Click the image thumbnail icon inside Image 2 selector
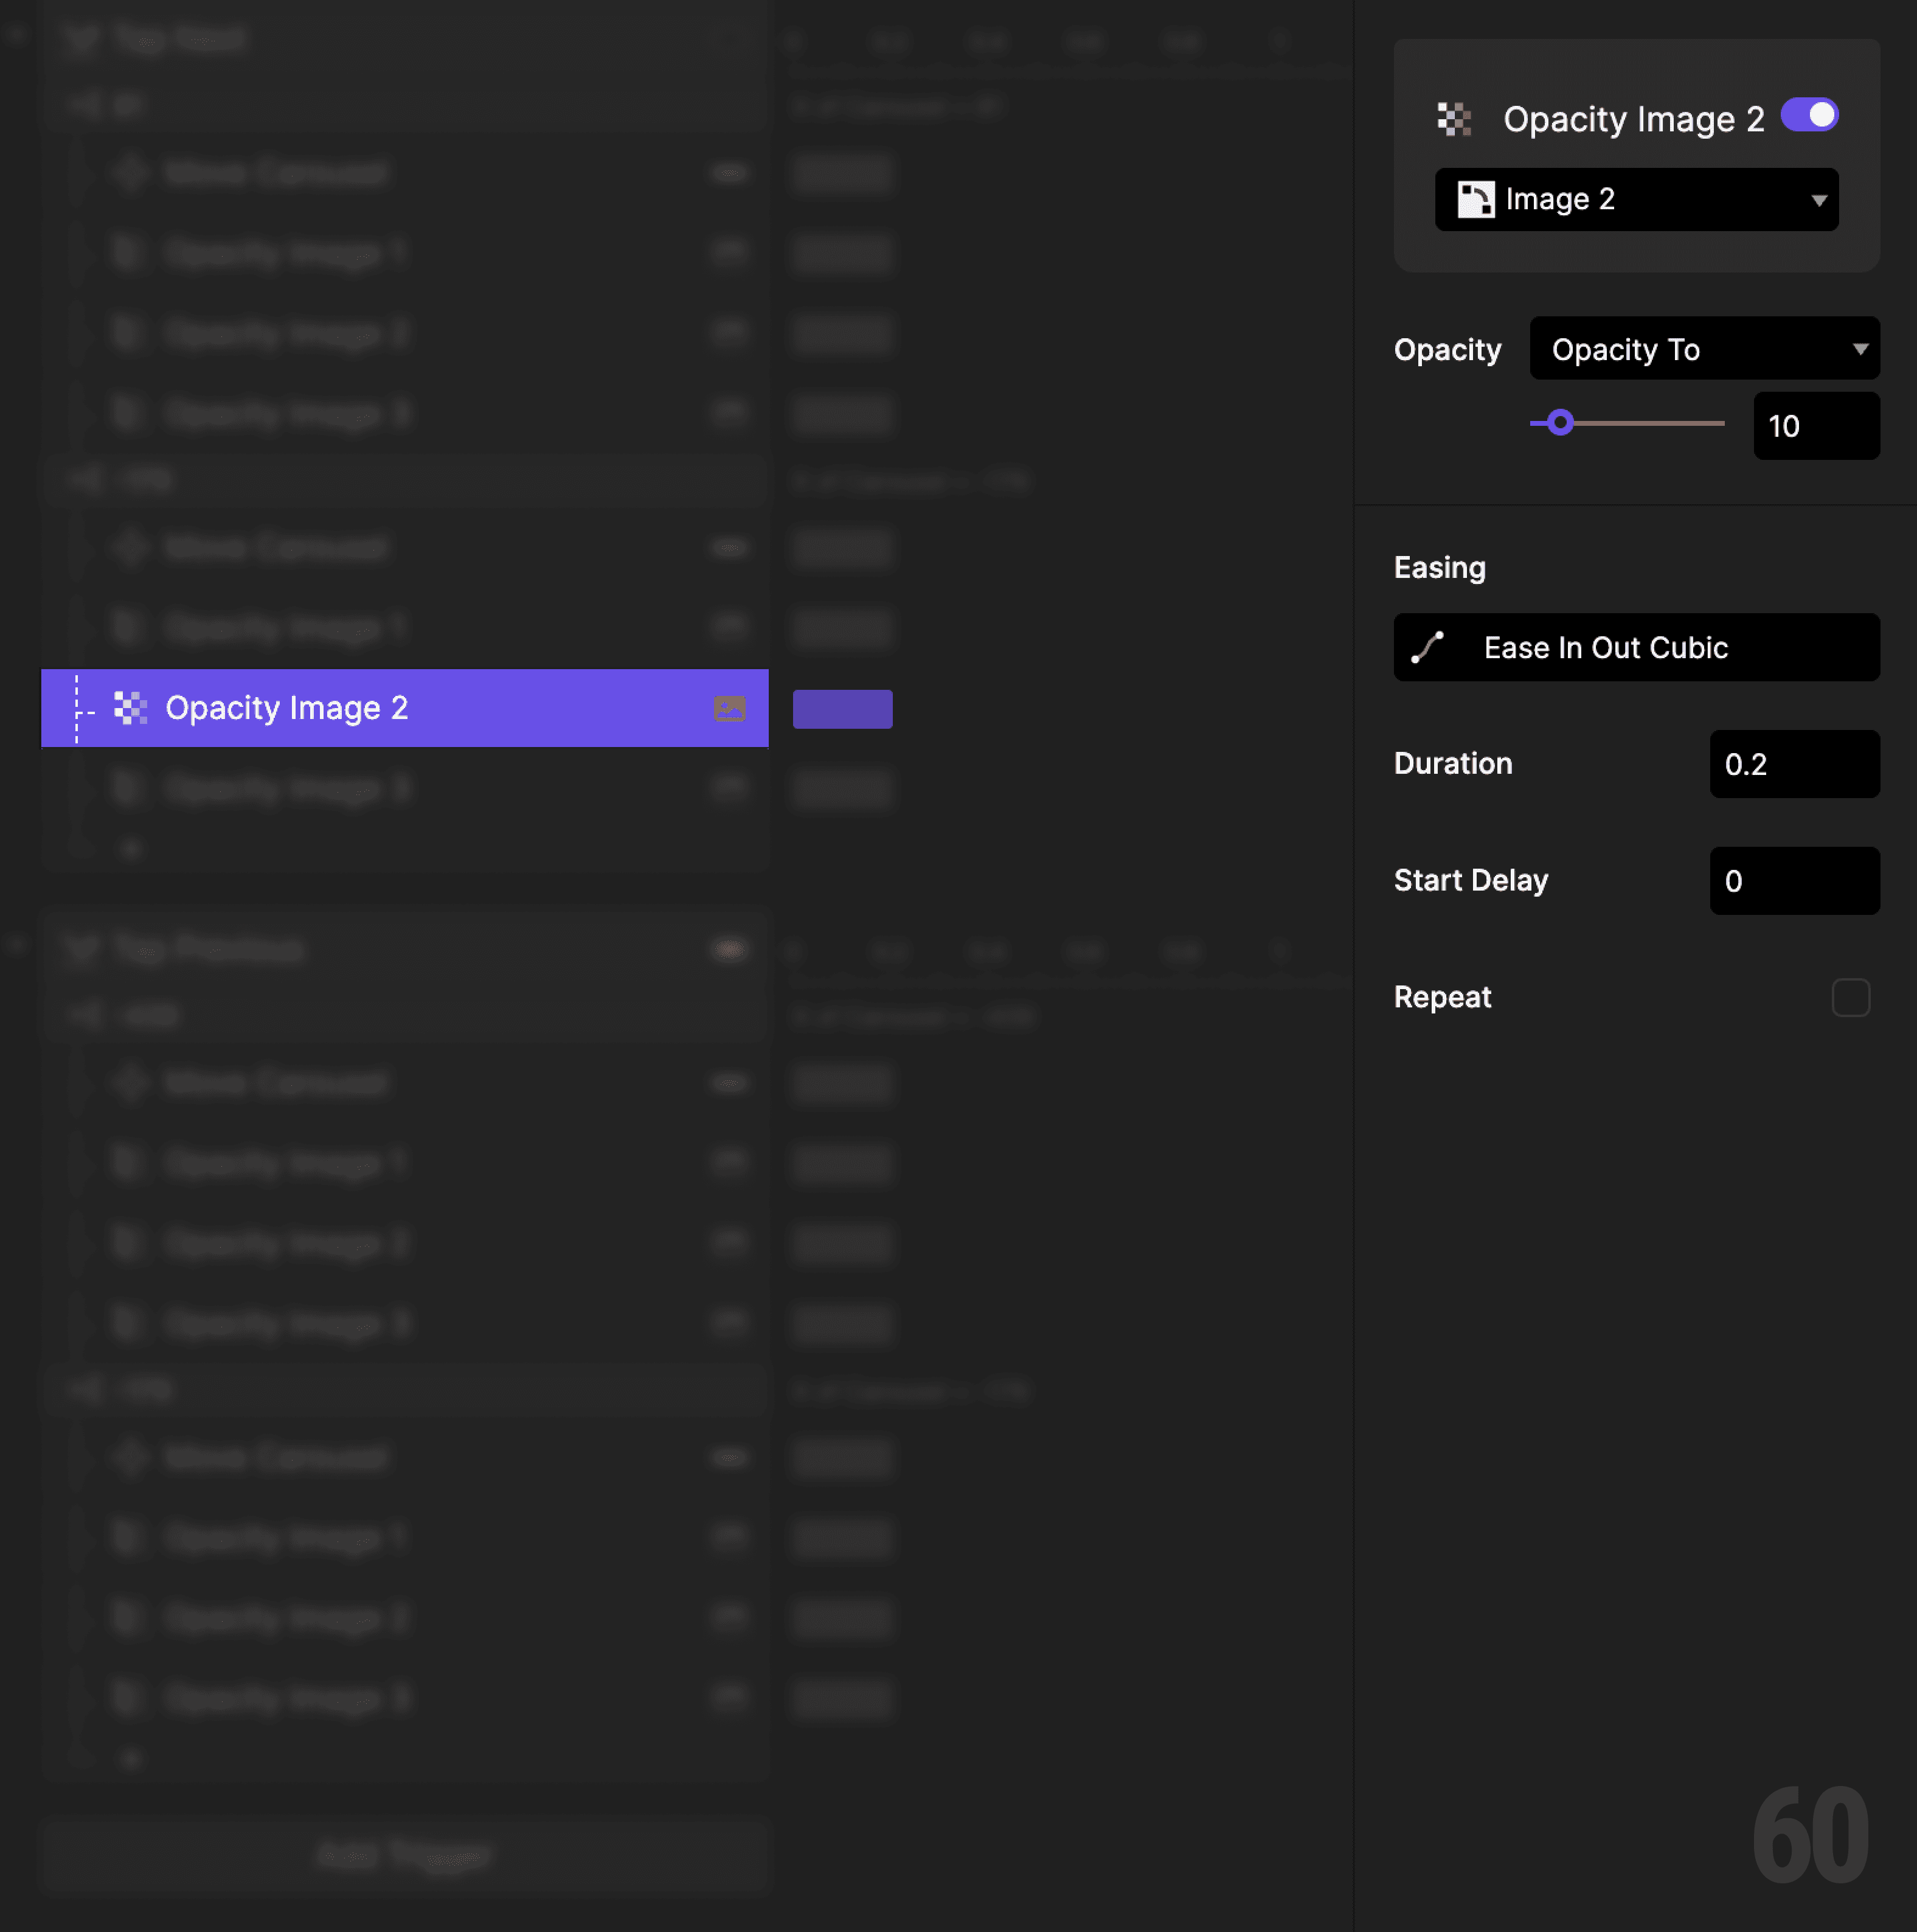1917x1932 pixels. click(1477, 199)
